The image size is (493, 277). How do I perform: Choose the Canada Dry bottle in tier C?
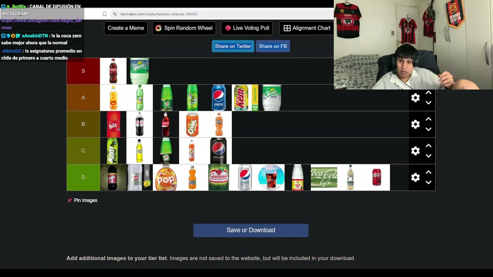[x=166, y=151]
